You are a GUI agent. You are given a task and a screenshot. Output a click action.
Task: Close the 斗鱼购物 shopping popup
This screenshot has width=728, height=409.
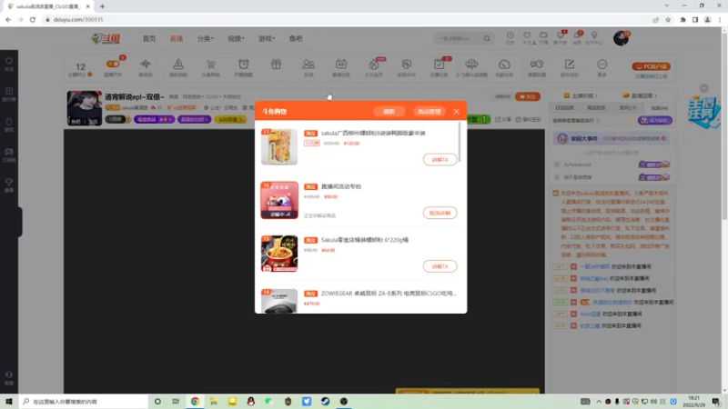pos(457,111)
